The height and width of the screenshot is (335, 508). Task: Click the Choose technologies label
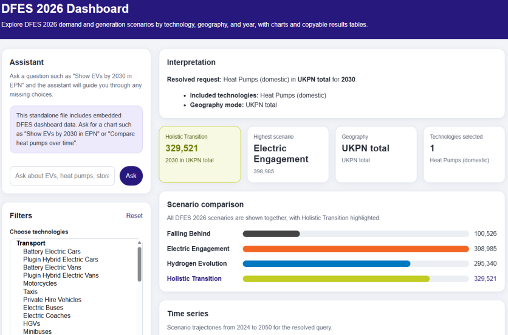(39, 232)
